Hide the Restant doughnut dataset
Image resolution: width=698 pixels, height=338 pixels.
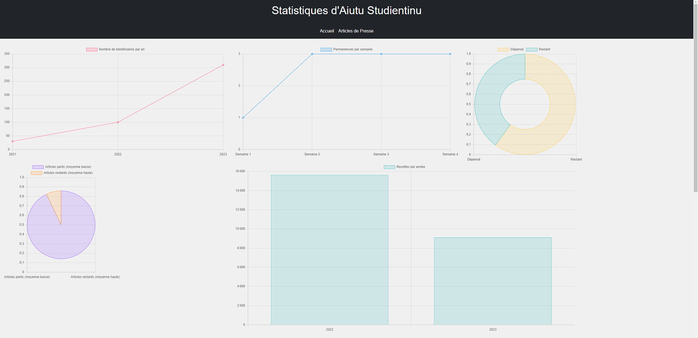pyautogui.click(x=538, y=49)
